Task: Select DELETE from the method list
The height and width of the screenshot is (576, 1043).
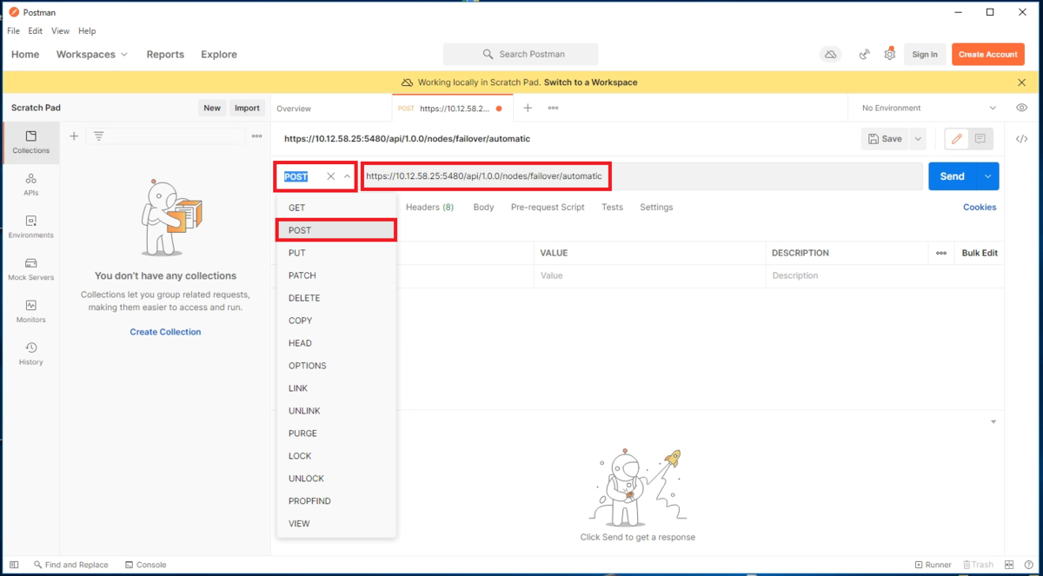Action: [x=336, y=298]
